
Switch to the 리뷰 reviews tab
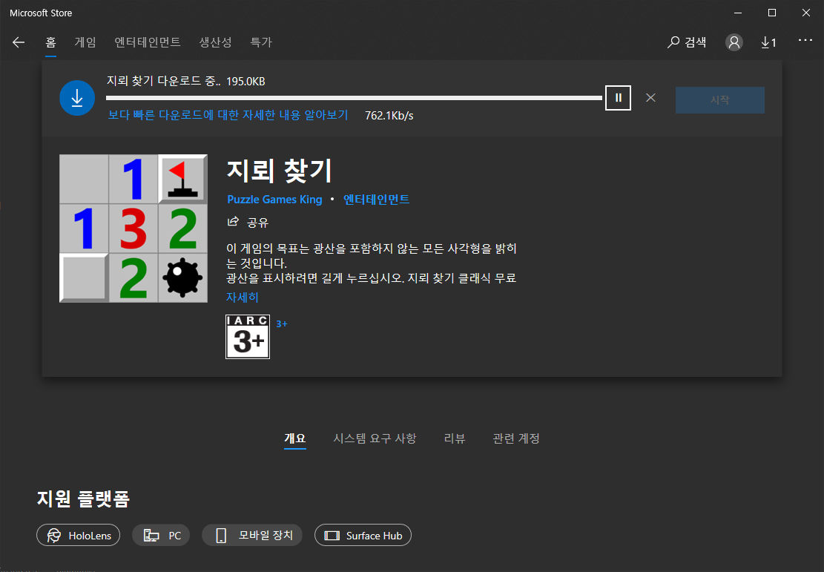[455, 438]
